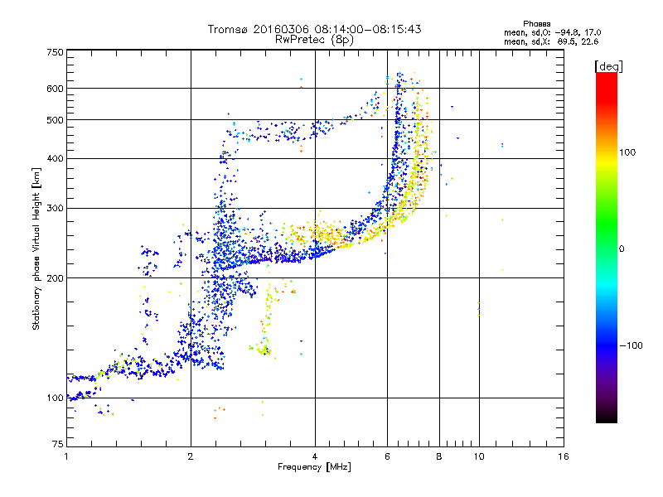The width and height of the screenshot is (663, 497).
Task: Click the y-axis tick label '75'
Action: tap(58, 444)
